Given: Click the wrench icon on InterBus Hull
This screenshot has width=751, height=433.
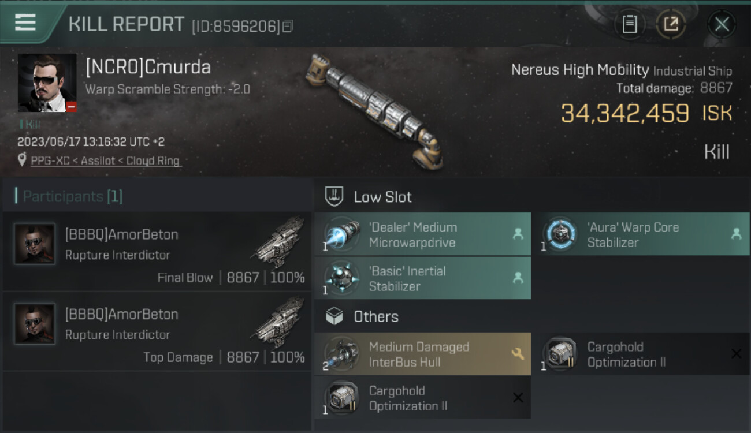Looking at the screenshot, I should 518,354.
